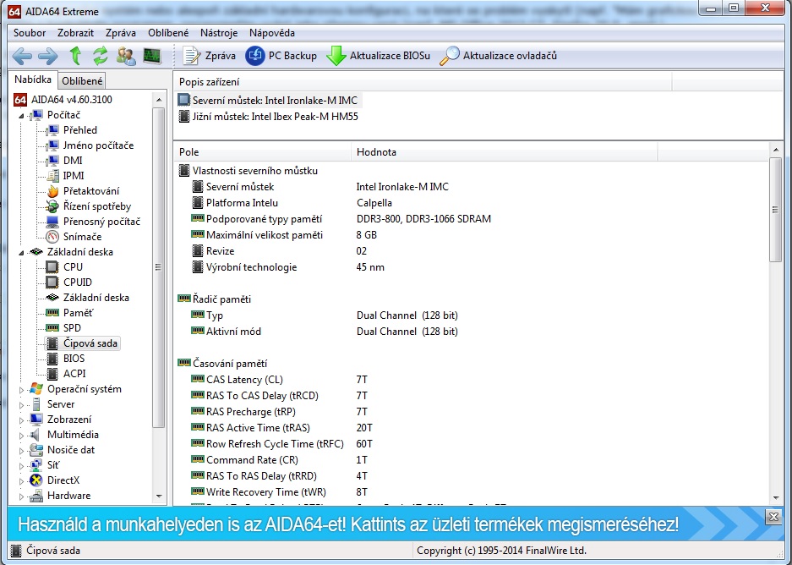The height and width of the screenshot is (565, 792).
Task: Expand the Operační systém tree node
Action: pos(22,389)
